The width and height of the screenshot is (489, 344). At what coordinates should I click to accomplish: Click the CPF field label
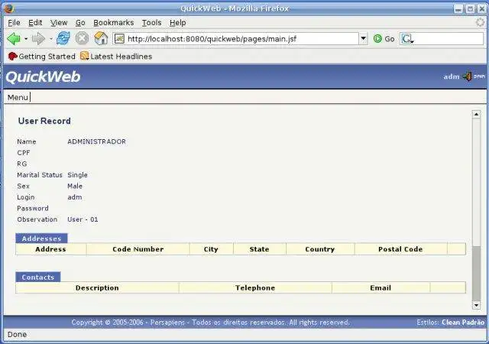pyautogui.click(x=24, y=153)
